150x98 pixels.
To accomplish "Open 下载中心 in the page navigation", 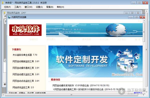I will tap(69, 39).
